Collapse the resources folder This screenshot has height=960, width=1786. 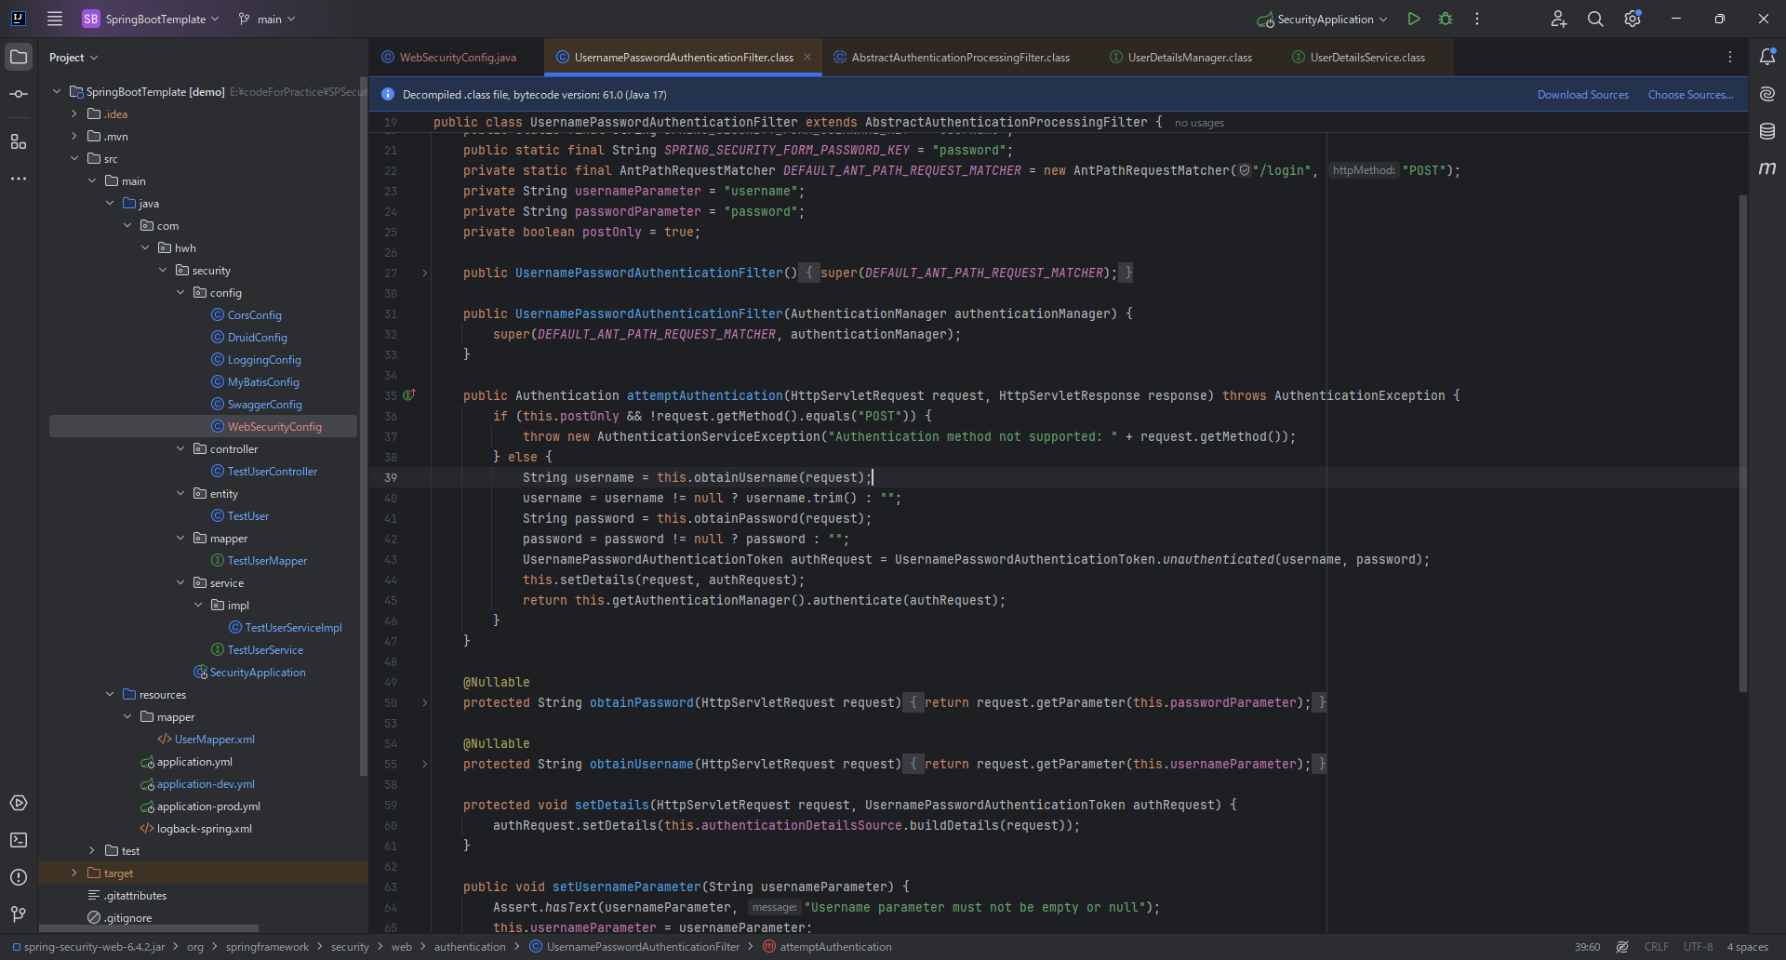coord(110,694)
